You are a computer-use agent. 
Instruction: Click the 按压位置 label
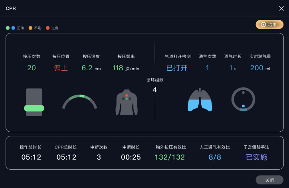point(61,56)
